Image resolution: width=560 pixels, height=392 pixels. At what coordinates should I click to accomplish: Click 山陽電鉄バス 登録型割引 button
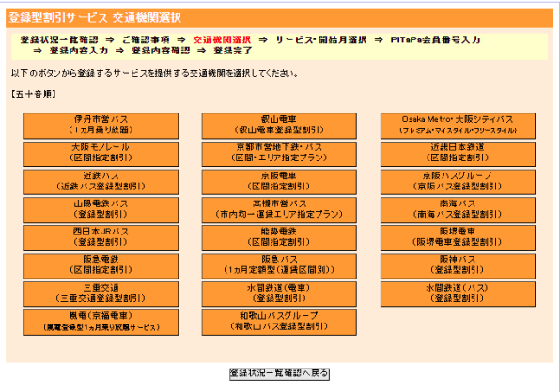point(101,210)
